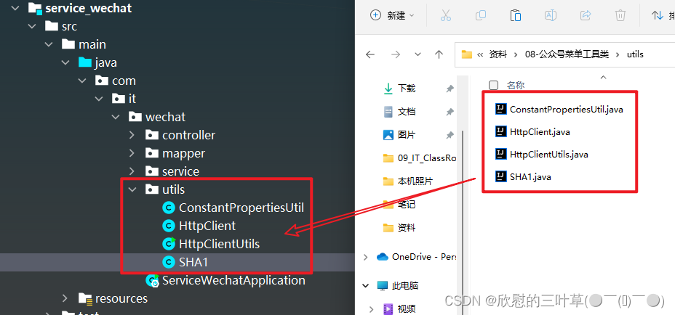
Task: Click the Delete trash icon in Explorer
Action: point(620,15)
